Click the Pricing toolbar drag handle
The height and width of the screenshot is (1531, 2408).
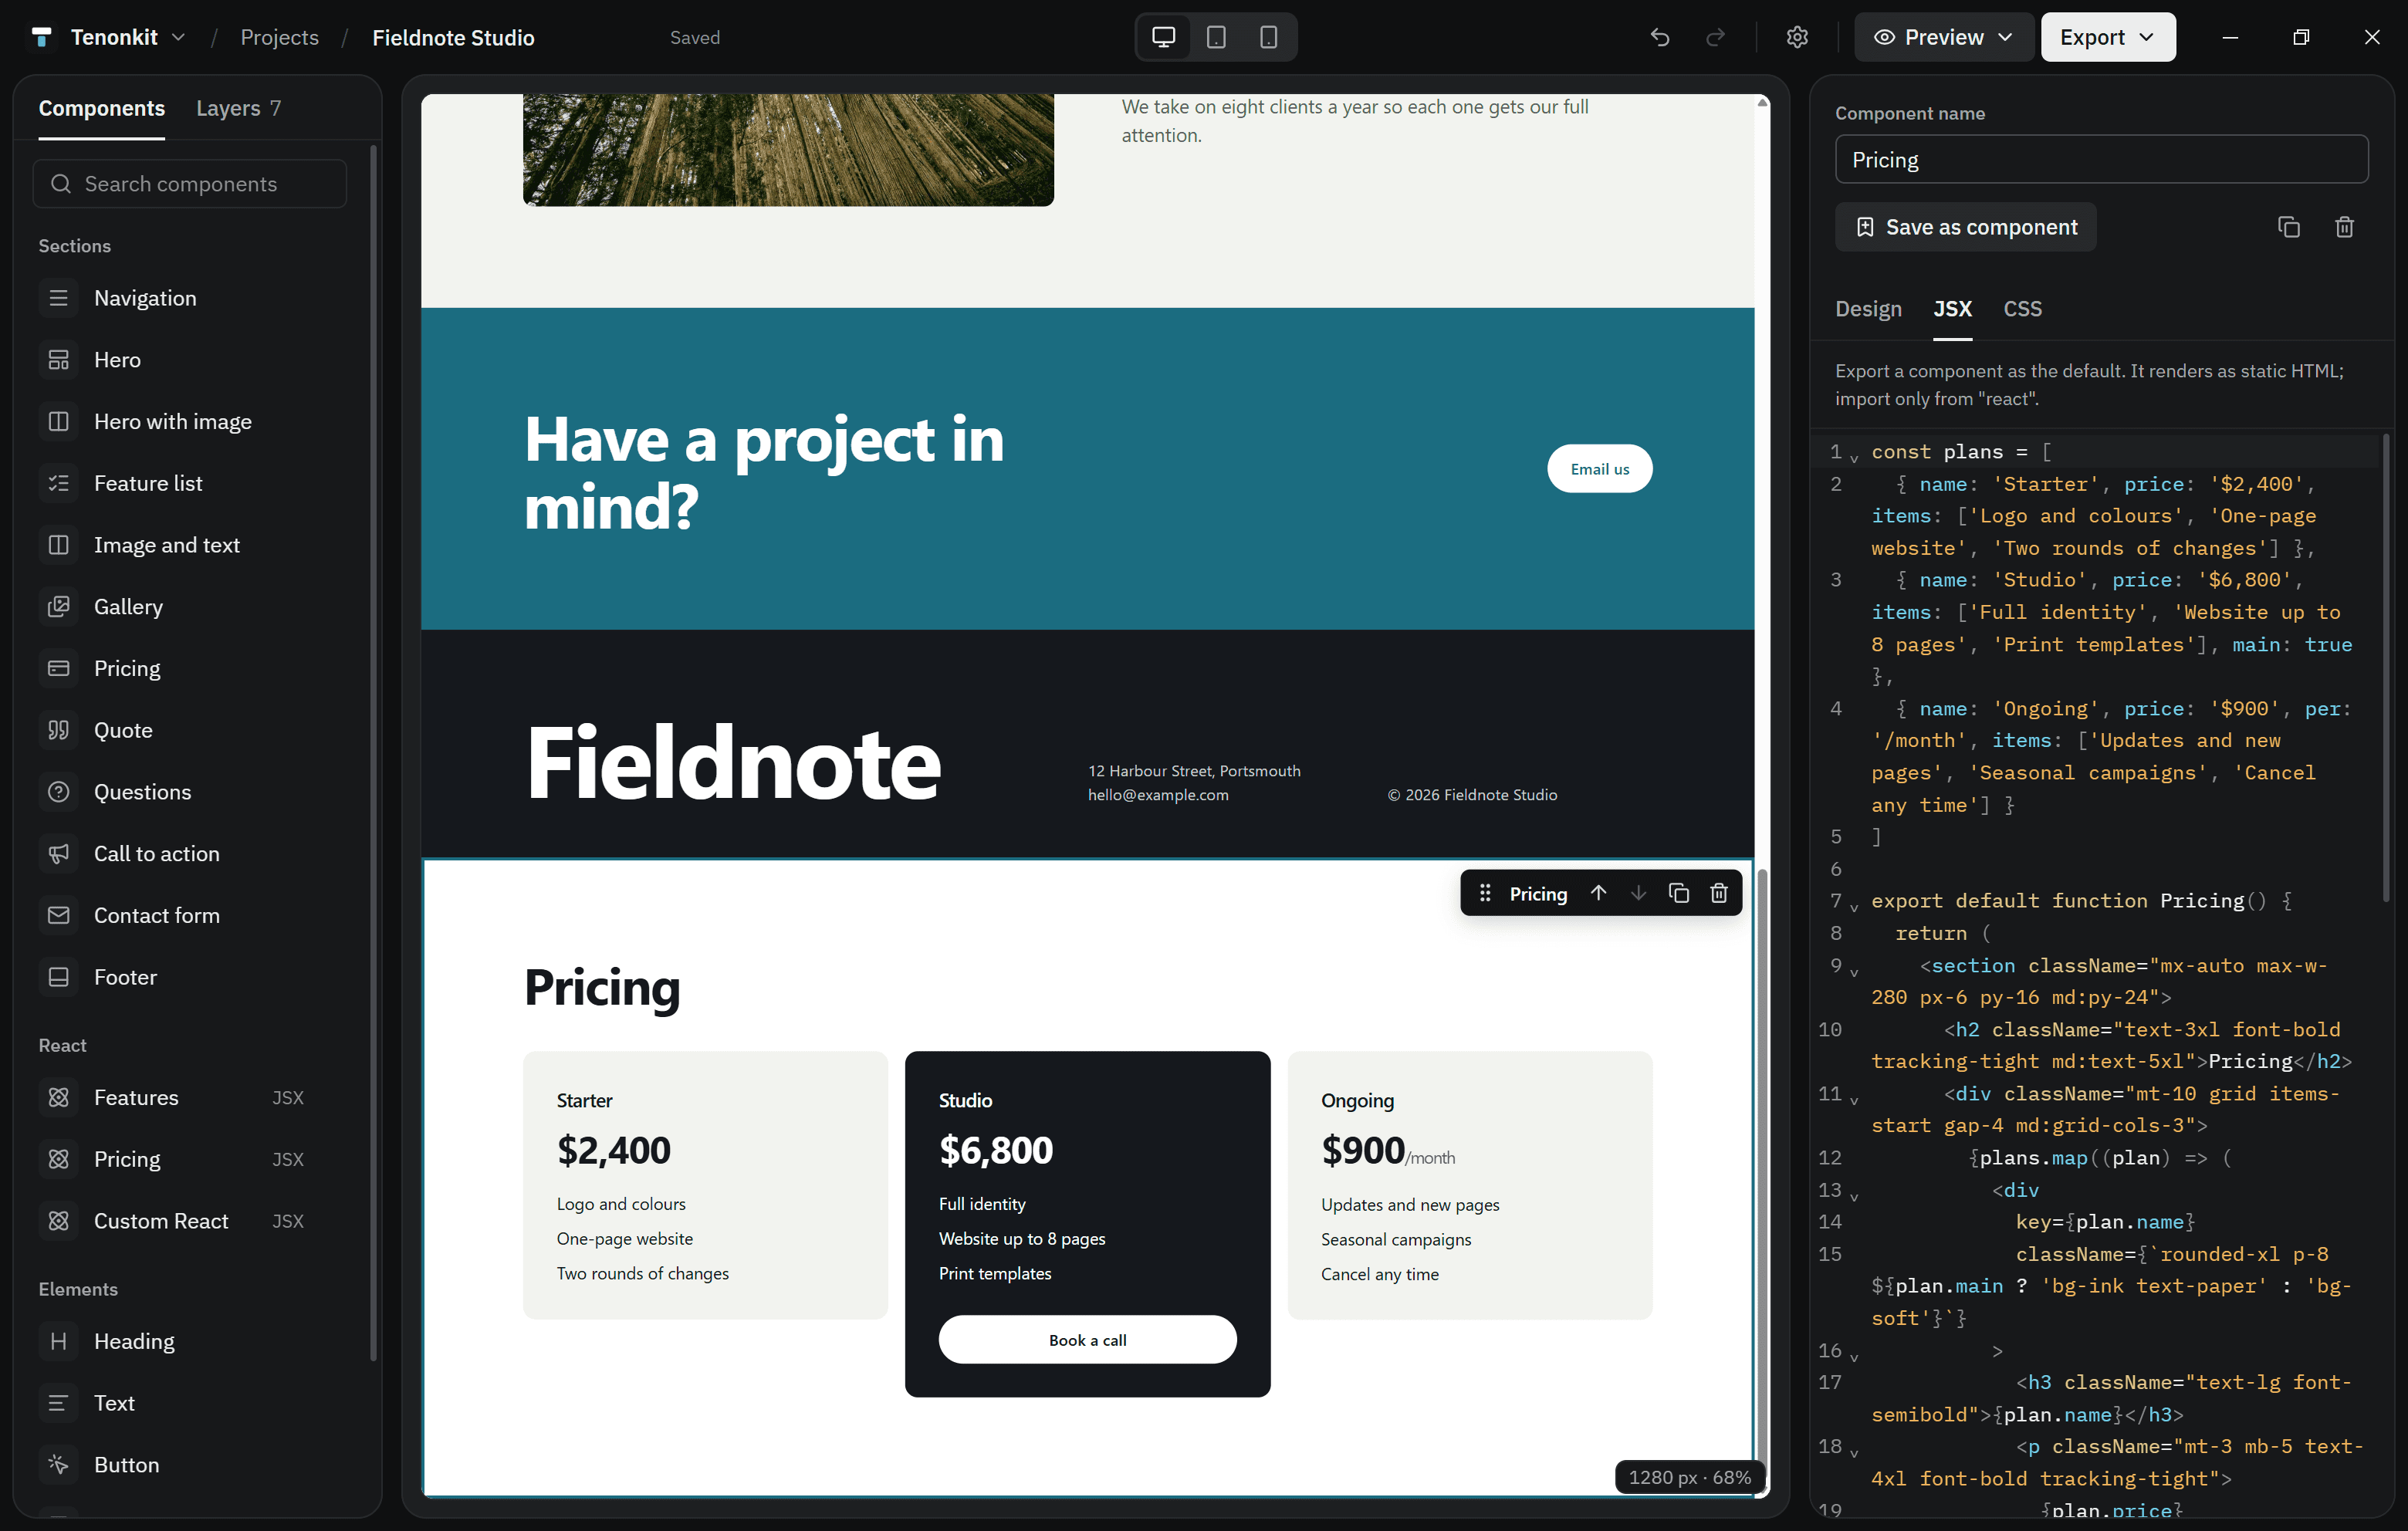pos(1485,893)
